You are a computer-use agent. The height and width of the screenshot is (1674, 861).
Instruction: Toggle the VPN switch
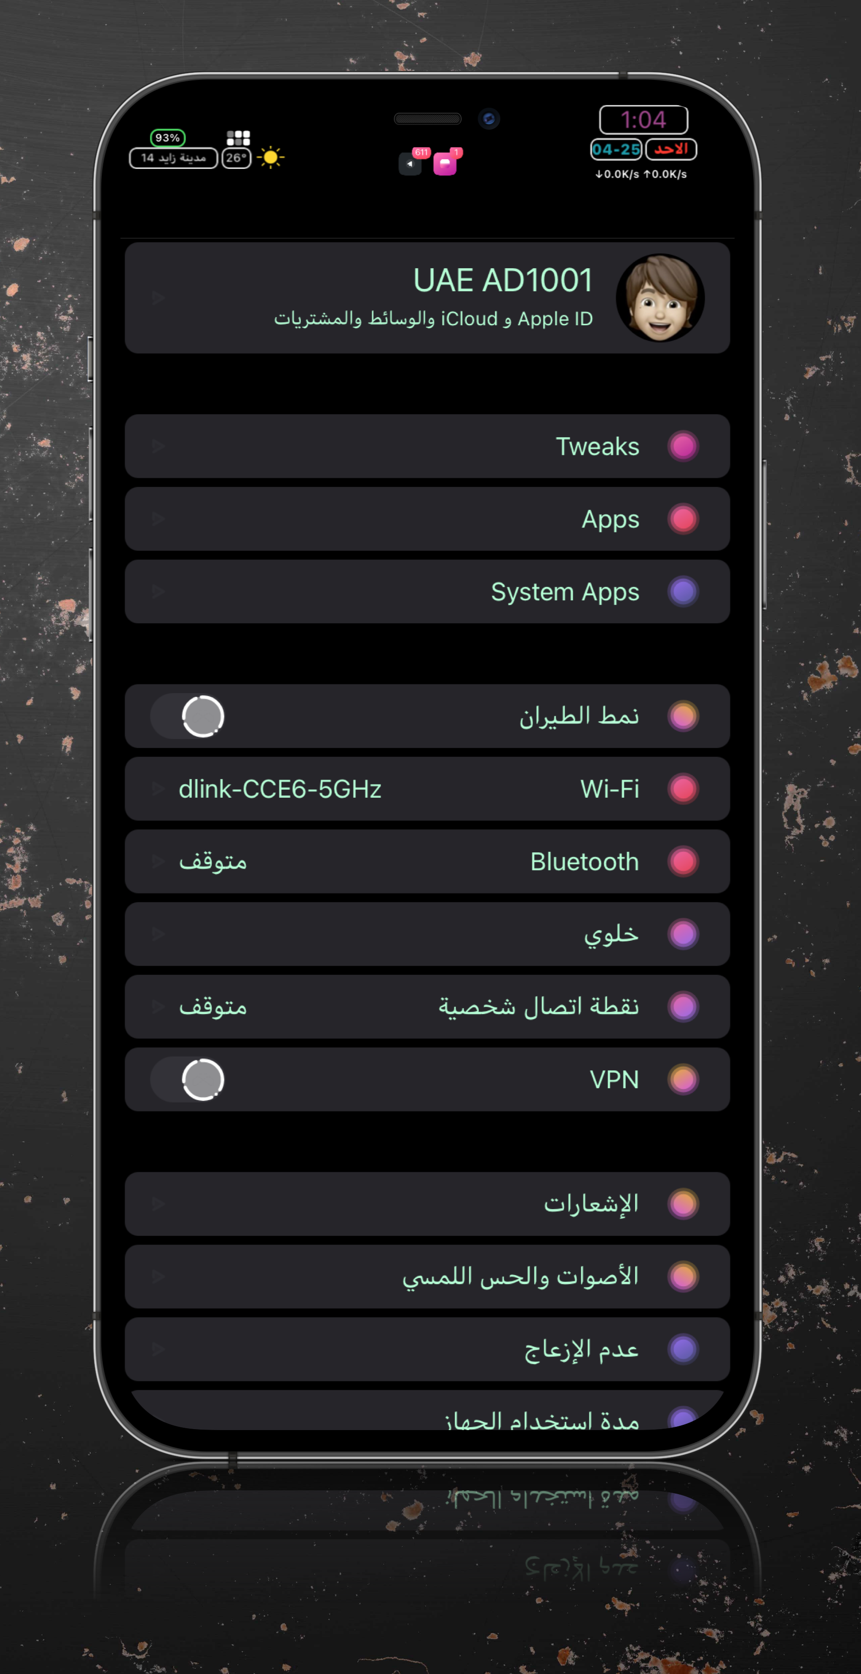click(188, 1079)
